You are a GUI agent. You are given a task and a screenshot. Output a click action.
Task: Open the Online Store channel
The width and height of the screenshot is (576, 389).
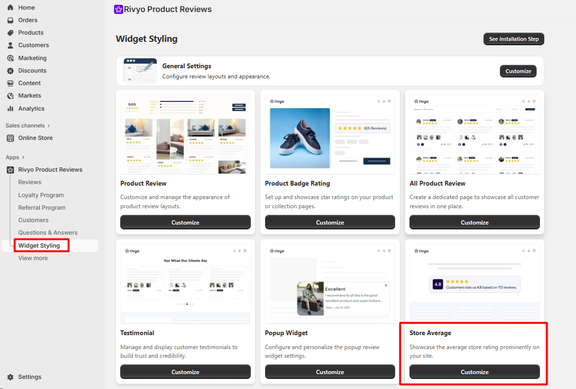click(35, 138)
